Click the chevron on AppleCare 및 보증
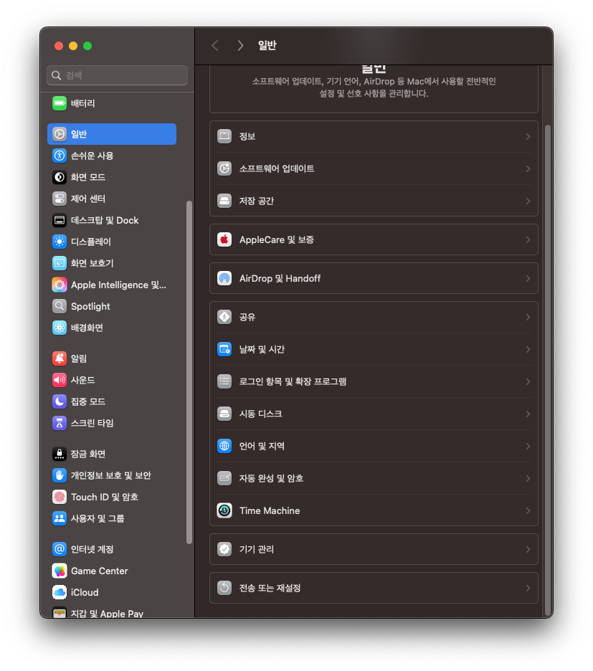Image resolution: width=593 pixels, height=671 pixels. coord(528,239)
